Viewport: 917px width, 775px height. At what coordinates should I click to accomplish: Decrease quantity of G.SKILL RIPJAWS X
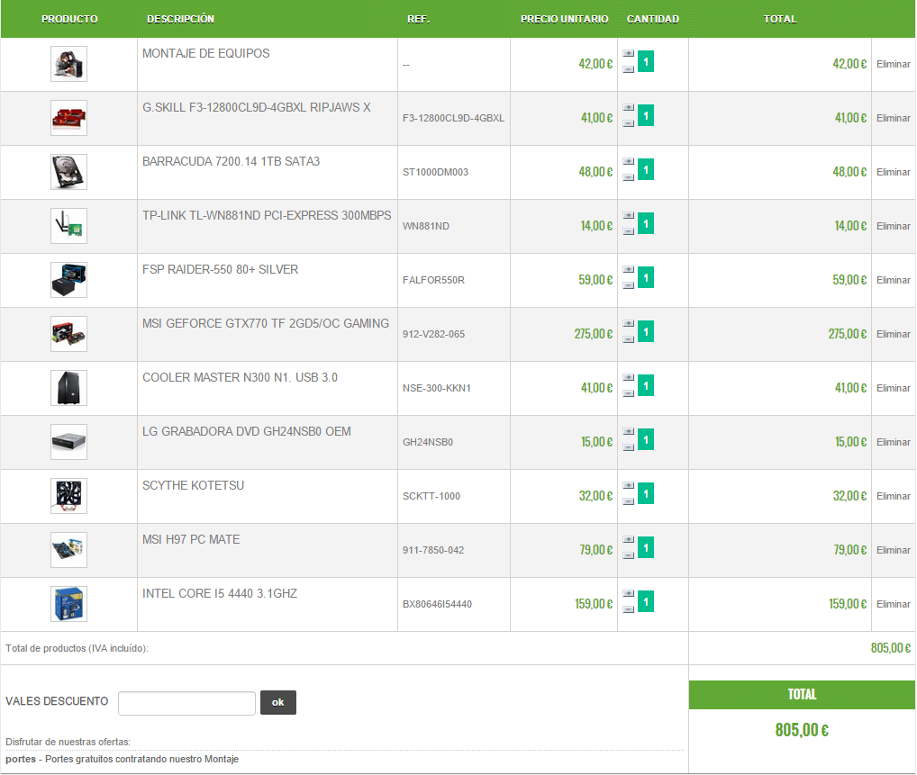628,123
